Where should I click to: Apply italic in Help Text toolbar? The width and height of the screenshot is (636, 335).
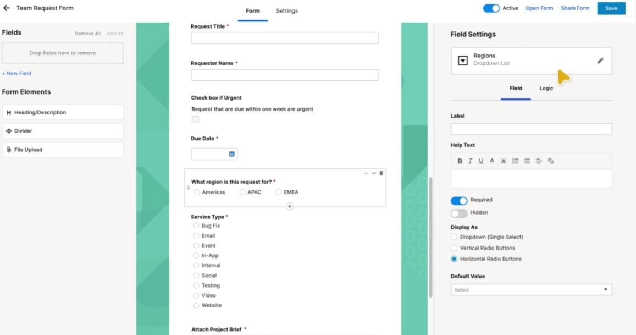(470, 161)
